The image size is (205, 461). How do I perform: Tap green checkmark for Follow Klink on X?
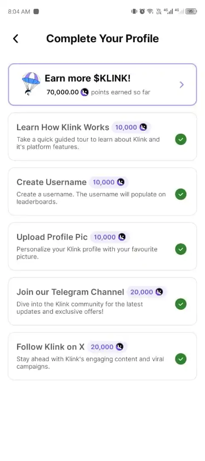click(181, 359)
